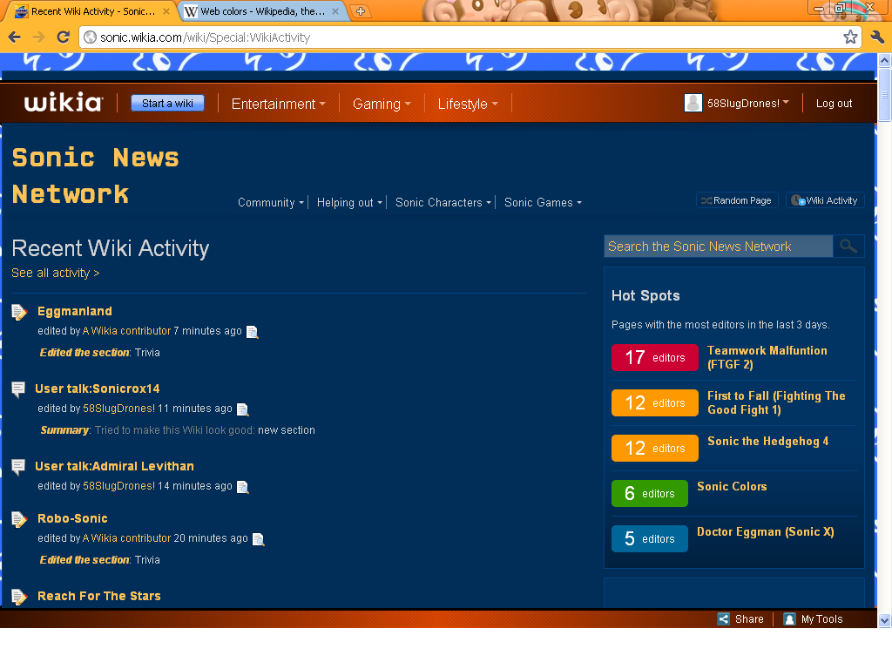Click the Log out link

point(834,103)
